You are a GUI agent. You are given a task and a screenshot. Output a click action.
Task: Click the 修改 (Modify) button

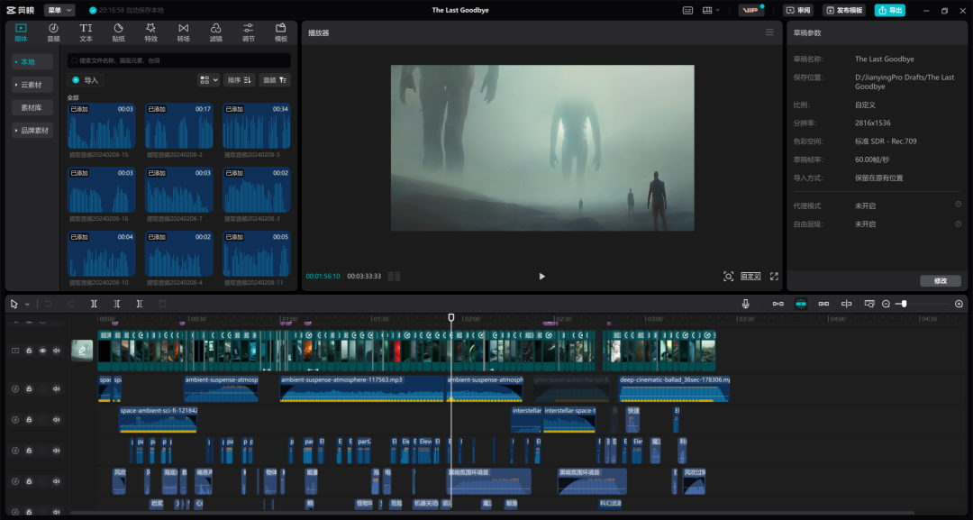pyautogui.click(x=941, y=281)
